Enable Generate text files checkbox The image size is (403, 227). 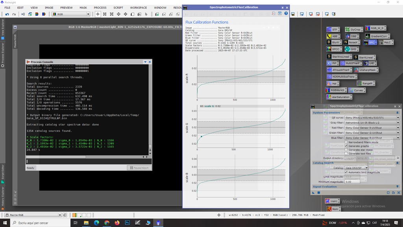[346, 153]
